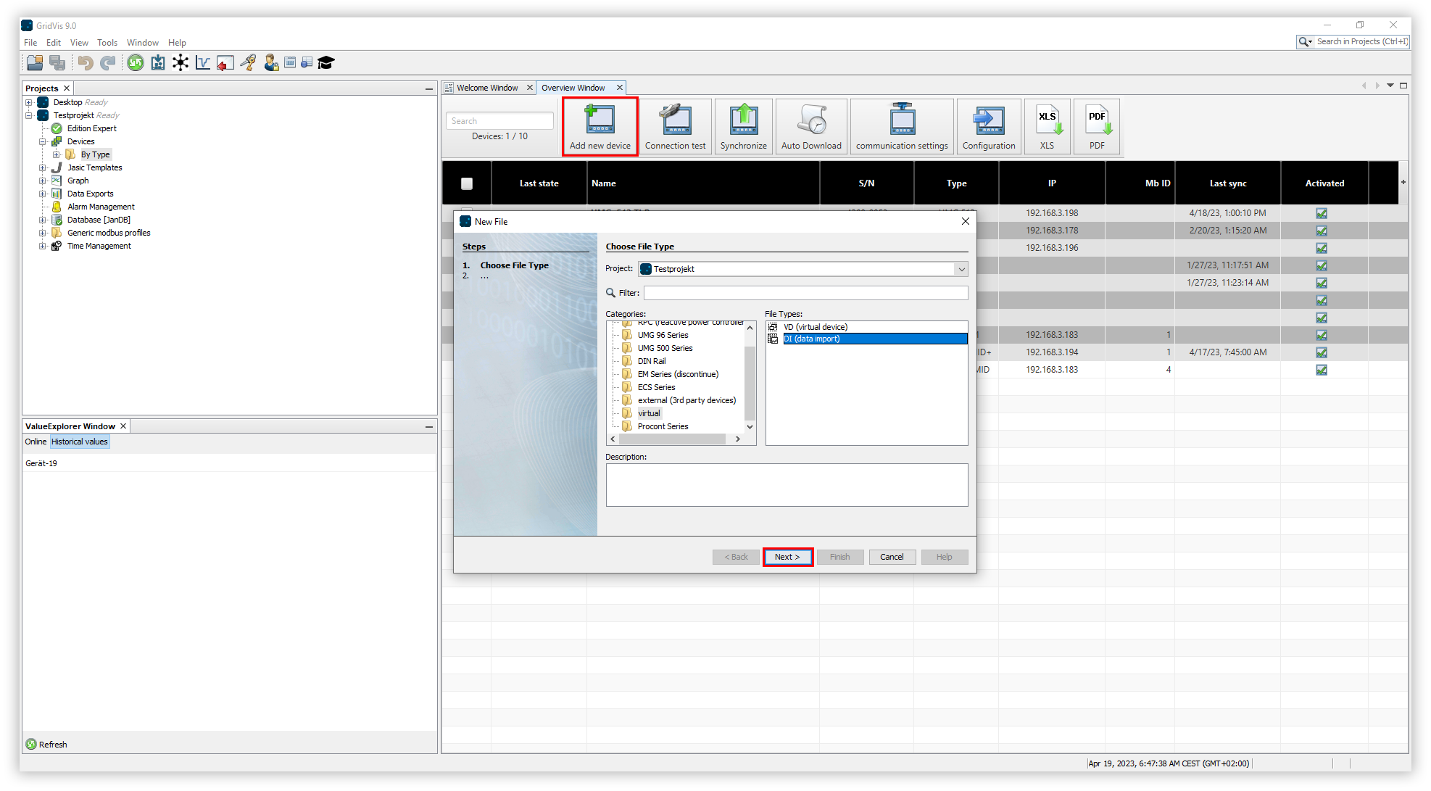Open the Tools menu
The height and width of the screenshot is (791, 1431).
(x=107, y=43)
